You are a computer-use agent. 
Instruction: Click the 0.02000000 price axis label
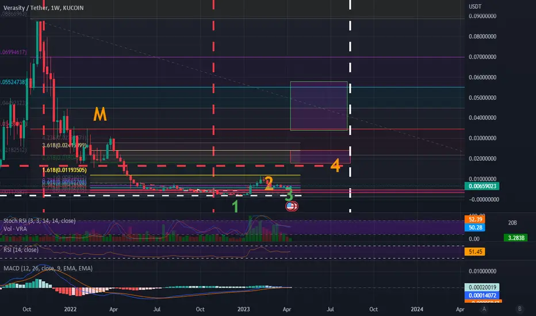(x=483, y=159)
